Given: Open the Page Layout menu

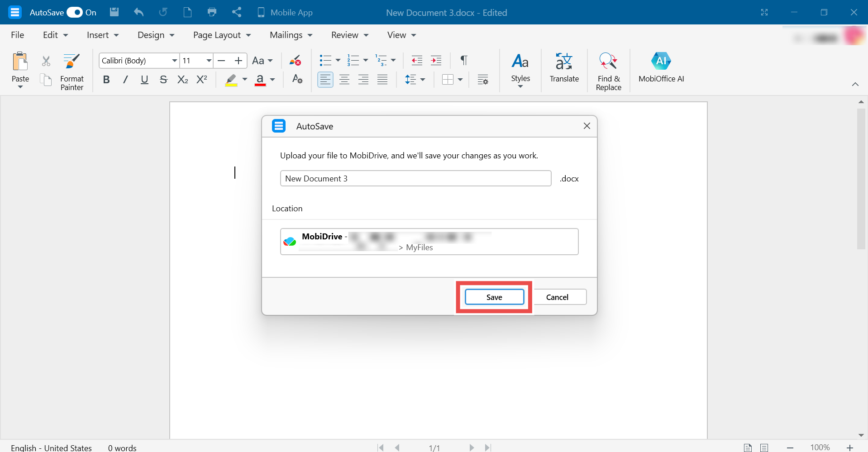Looking at the screenshot, I should (x=222, y=35).
